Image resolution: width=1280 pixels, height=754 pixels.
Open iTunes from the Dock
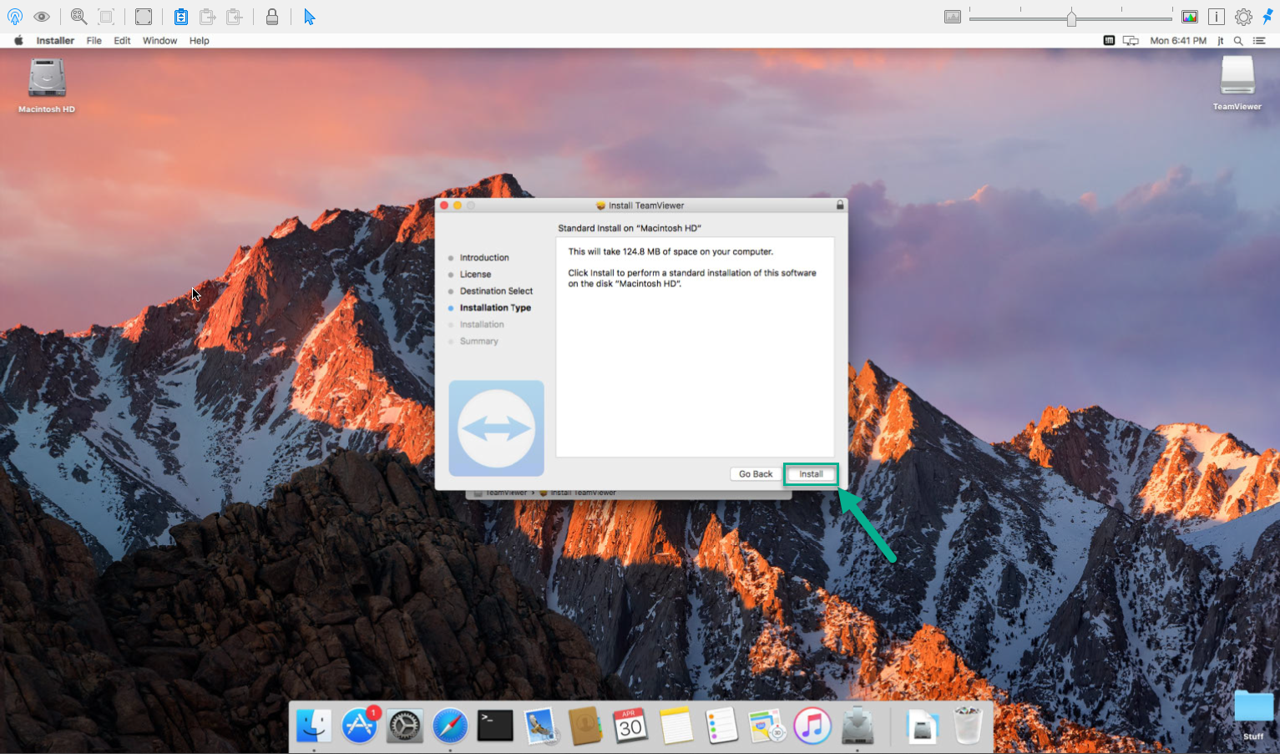pyautogui.click(x=812, y=726)
